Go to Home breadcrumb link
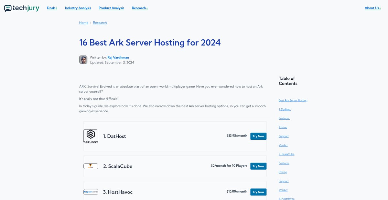The height and width of the screenshot is (200, 388). coord(84,23)
